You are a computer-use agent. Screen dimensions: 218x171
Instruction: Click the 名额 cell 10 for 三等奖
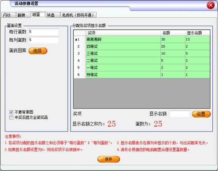pos(173,53)
